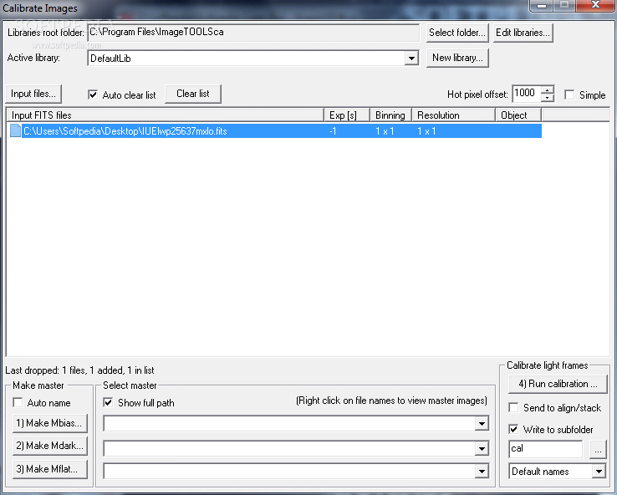Enable the Simple checkbox

click(x=569, y=94)
